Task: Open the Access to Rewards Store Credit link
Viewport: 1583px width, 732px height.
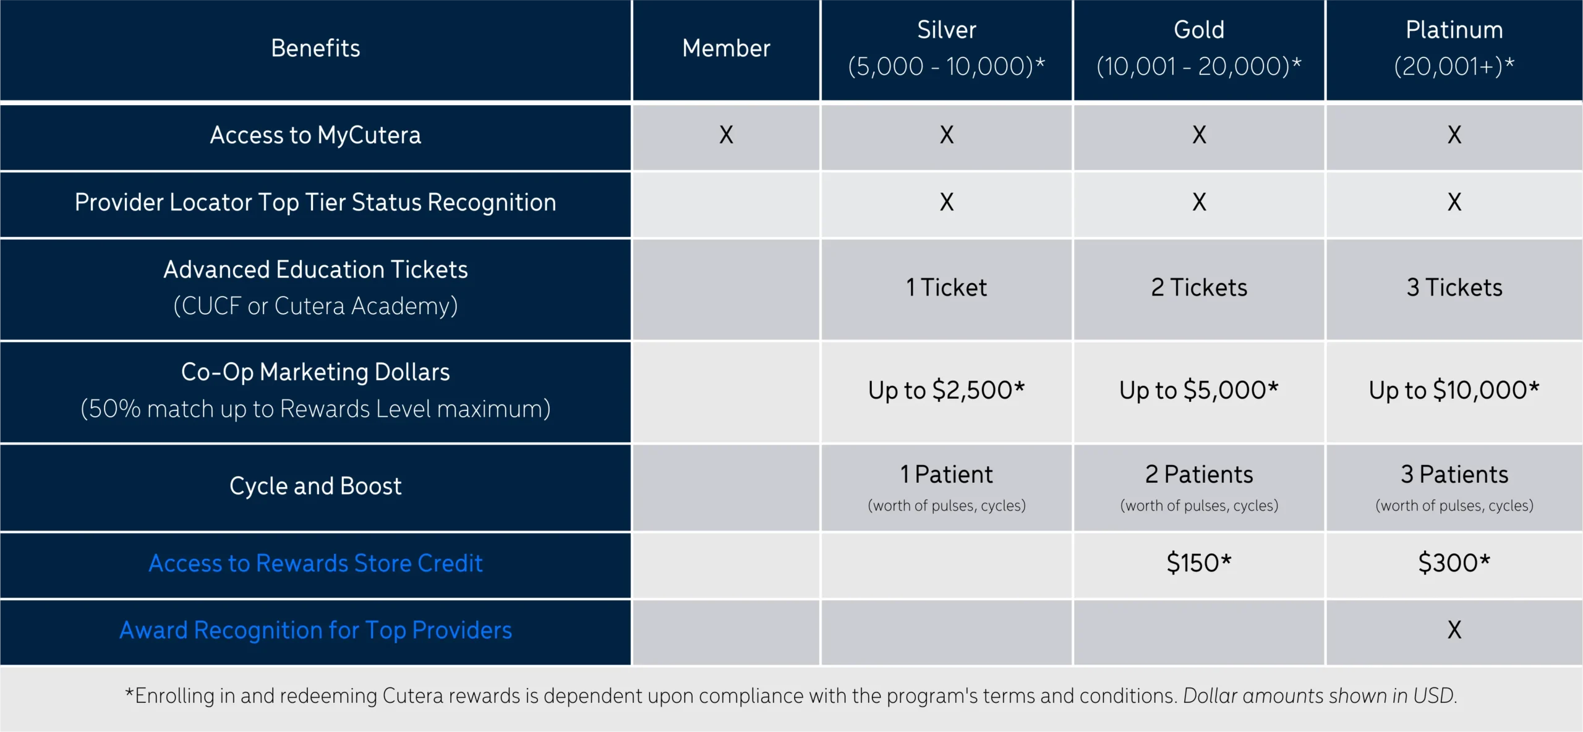Action: click(x=315, y=563)
